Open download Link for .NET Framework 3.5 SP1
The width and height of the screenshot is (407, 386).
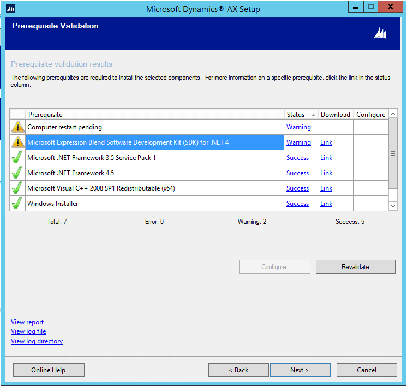point(326,158)
